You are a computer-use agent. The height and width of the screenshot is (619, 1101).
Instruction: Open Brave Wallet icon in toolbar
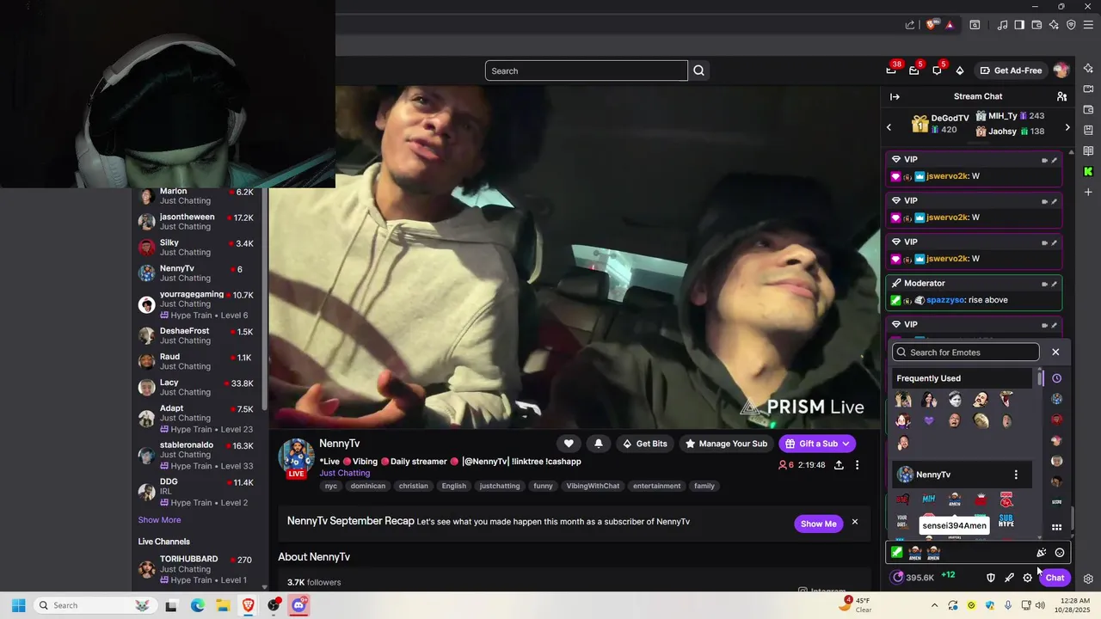(x=1036, y=25)
